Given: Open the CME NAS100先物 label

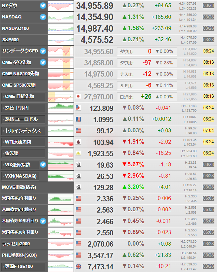Looking at the screenshot, I should tap(21, 74).
